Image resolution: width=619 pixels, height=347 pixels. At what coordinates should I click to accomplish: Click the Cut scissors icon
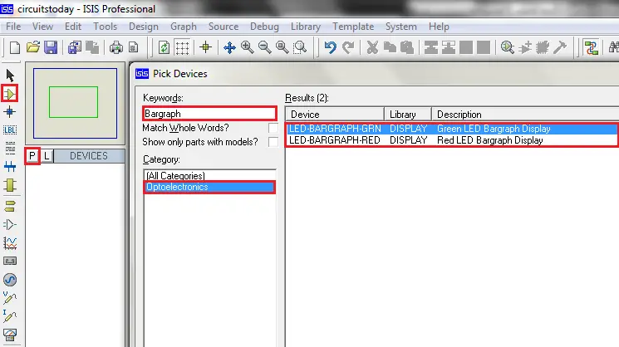[372, 47]
